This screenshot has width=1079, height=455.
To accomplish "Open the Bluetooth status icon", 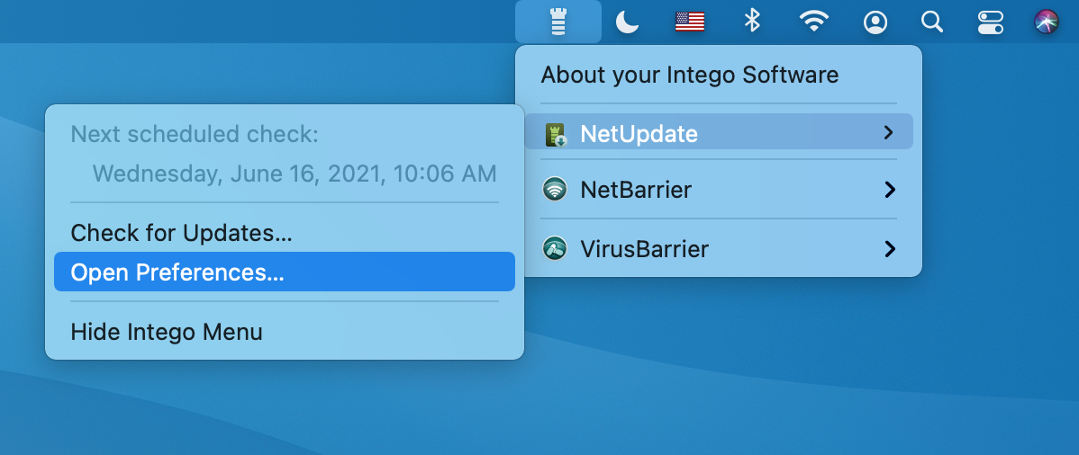I will click(751, 22).
